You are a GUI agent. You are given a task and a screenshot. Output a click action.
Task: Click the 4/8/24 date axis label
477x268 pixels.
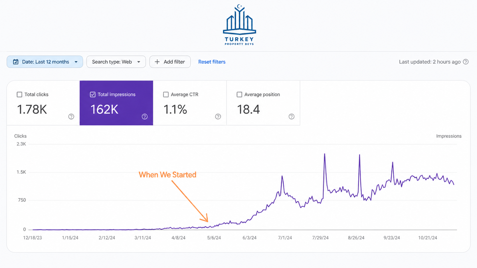pos(178,238)
